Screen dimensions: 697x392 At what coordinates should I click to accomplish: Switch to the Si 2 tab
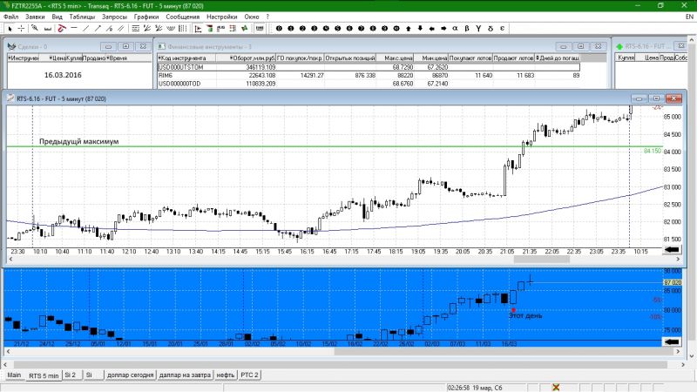[71, 375]
